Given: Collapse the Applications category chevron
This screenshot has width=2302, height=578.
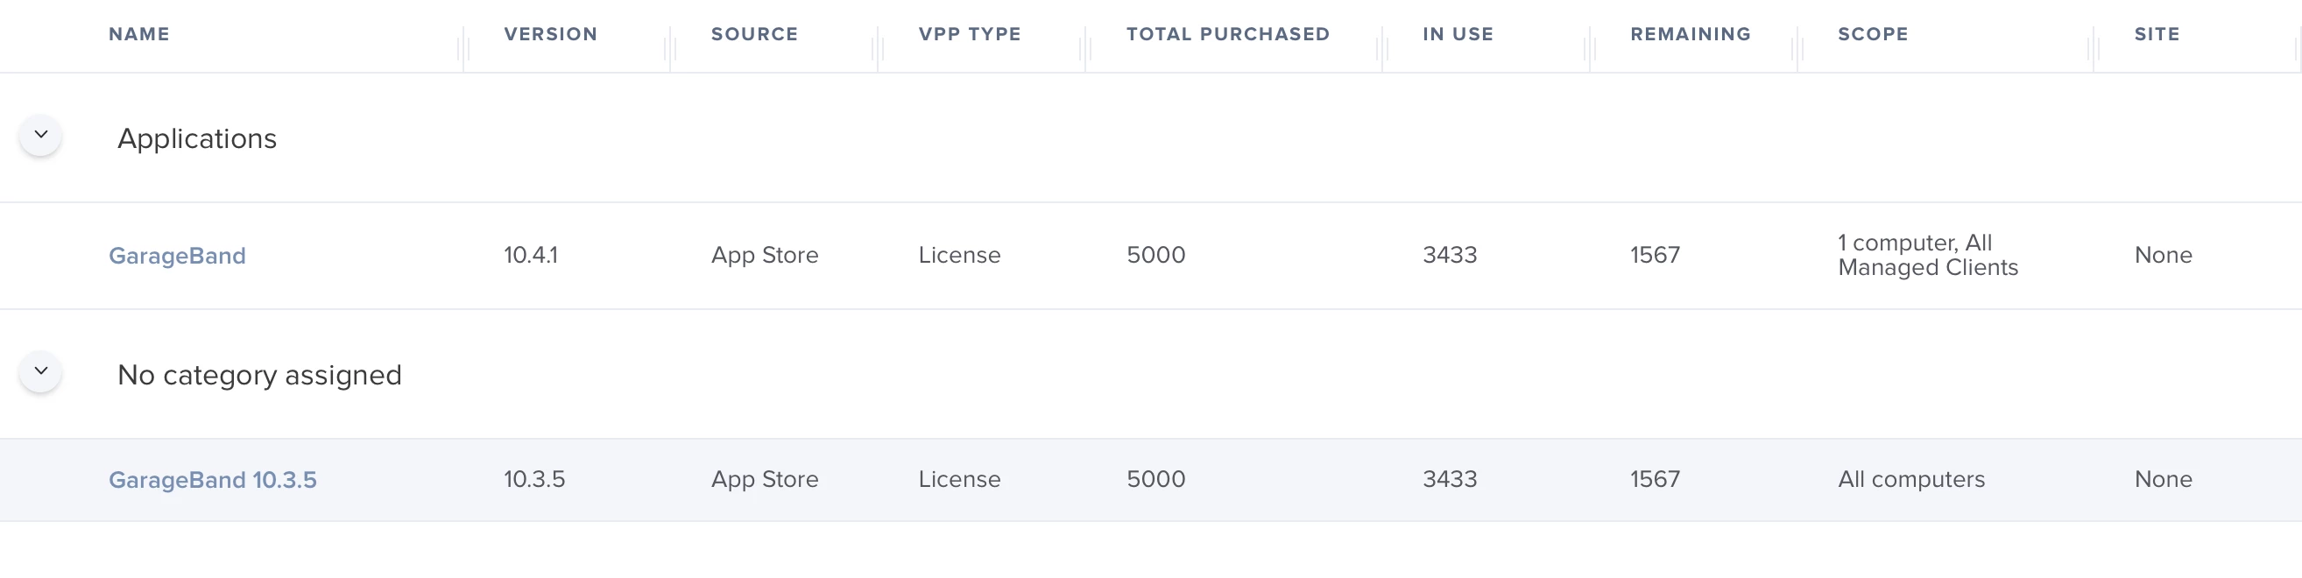Looking at the screenshot, I should click(40, 135).
